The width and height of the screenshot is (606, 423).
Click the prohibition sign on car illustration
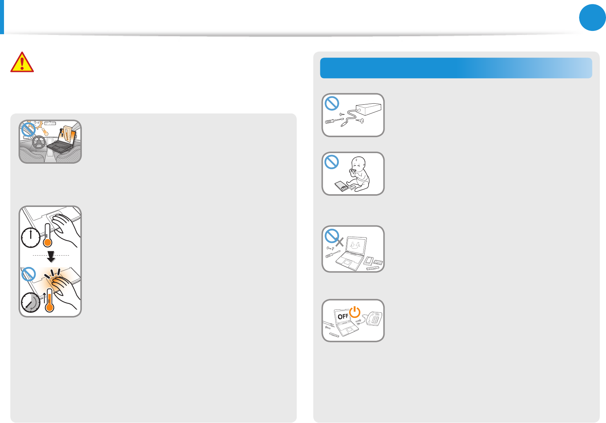click(x=28, y=129)
